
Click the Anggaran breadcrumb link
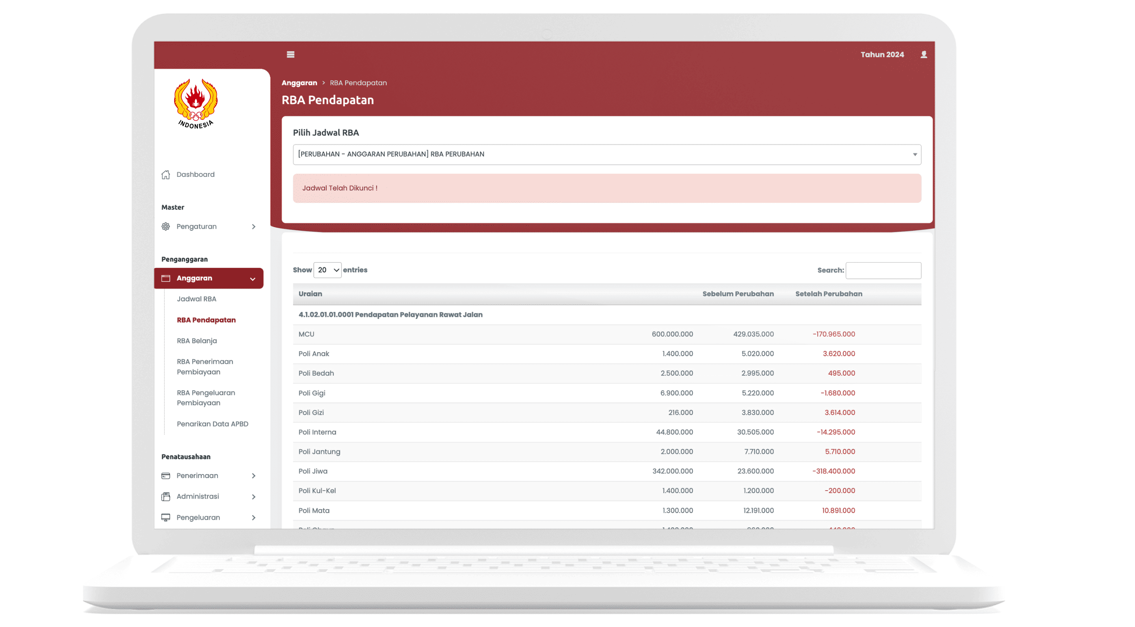click(299, 83)
